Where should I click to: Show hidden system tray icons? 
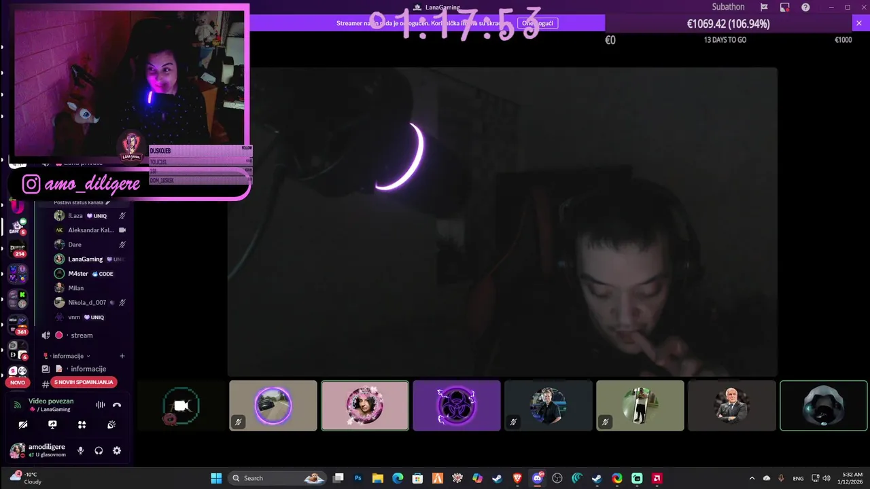[752, 478]
